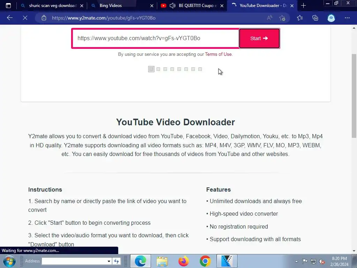Click the scrollbar down arrow
The width and height of the screenshot is (357, 268).
[x=354, y=251]
